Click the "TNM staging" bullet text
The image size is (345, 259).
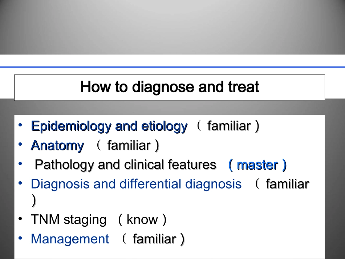[69, 220]
